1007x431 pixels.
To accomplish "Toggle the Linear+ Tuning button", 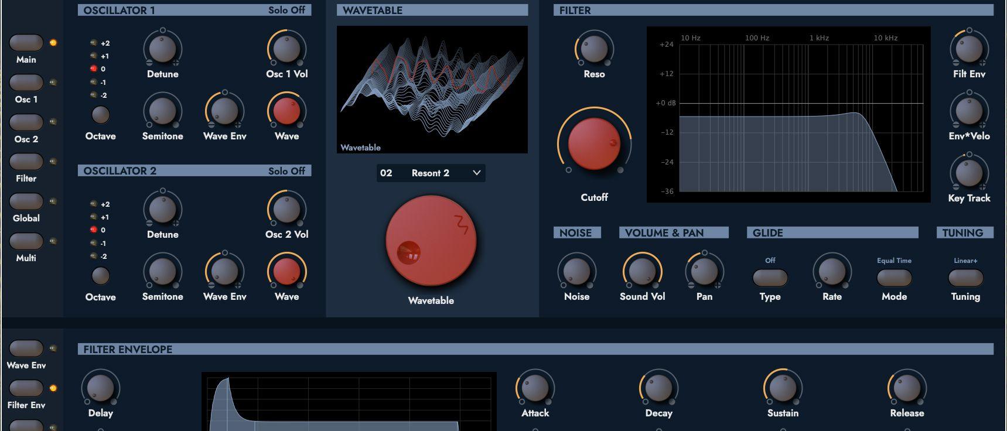I will [x=965, y=278].
